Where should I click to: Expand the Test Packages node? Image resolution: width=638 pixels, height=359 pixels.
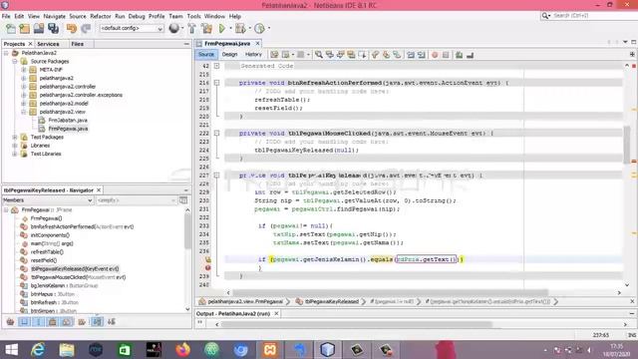[x=15, y=138]
